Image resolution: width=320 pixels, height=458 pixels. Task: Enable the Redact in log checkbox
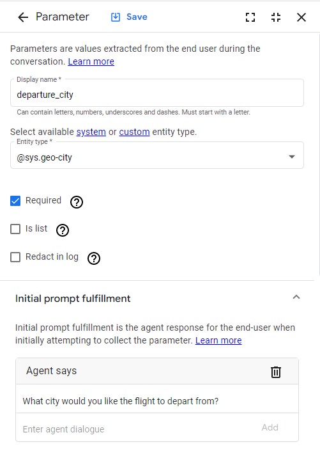pos(15,257)
